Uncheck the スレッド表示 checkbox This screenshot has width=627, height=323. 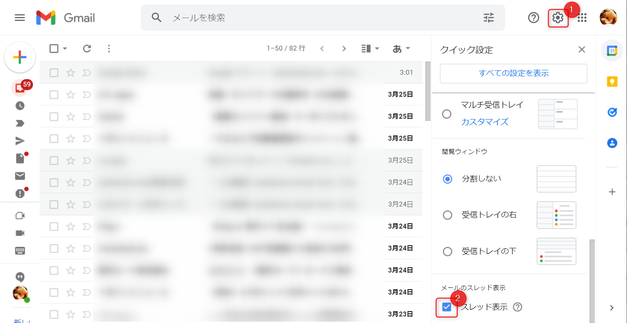pos(447,307)
